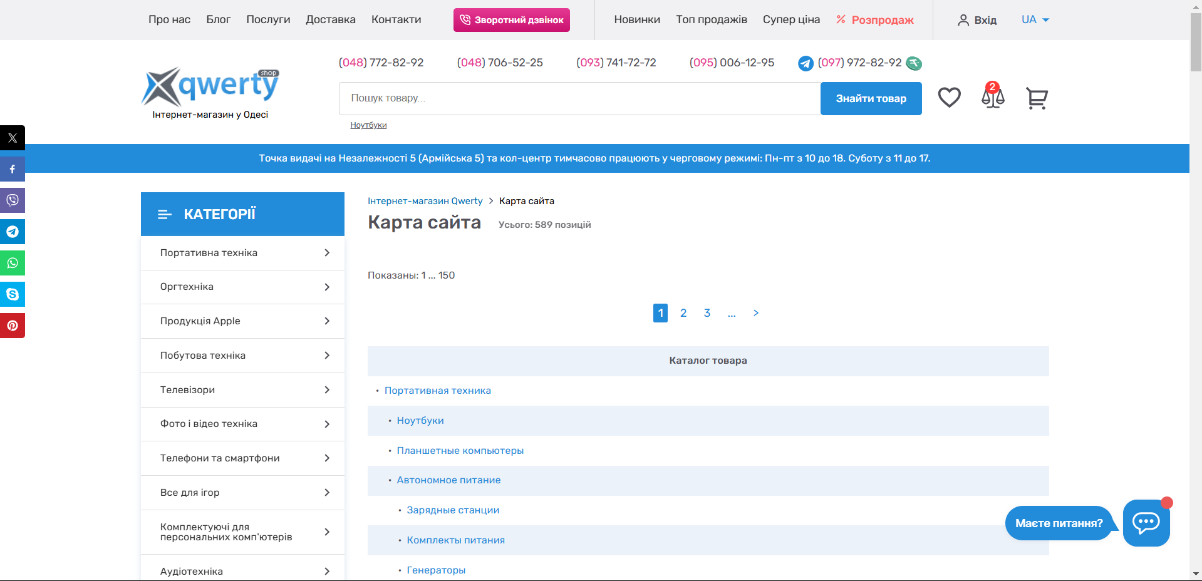
Task: Open the UA language dropdown
Action: 1035,20
